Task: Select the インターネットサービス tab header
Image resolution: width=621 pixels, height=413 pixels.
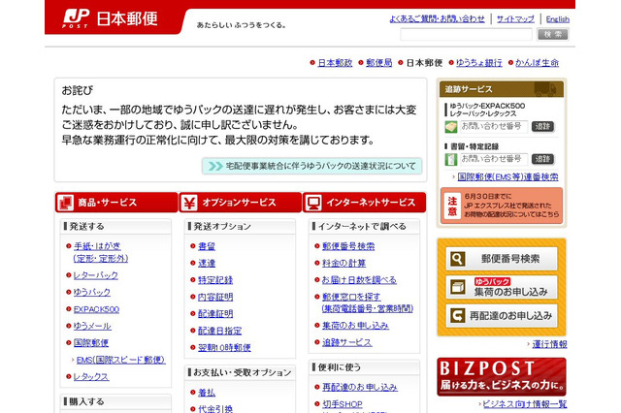Action: (365, 203)
